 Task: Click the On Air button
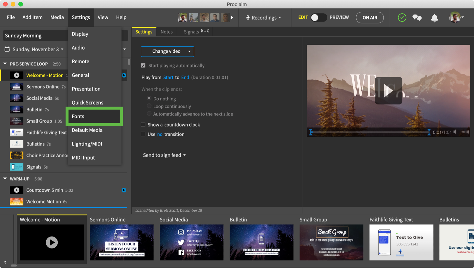tap(370, 18)
